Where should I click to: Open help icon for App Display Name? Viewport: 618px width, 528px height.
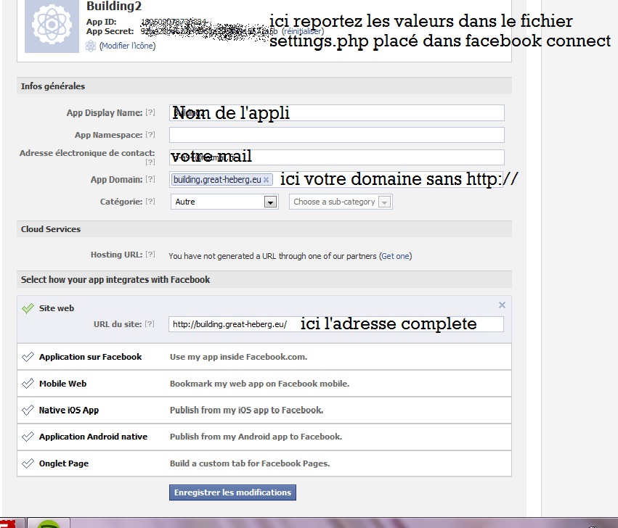150,112
